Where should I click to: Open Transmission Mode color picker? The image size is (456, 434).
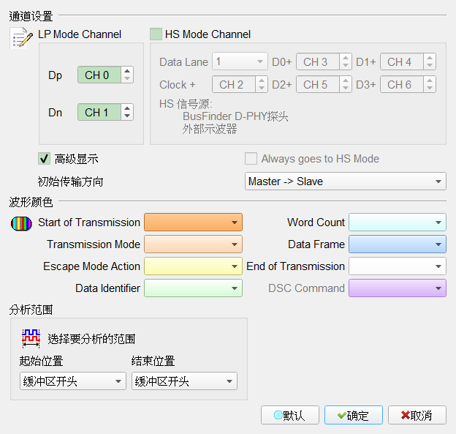[193, 244]
